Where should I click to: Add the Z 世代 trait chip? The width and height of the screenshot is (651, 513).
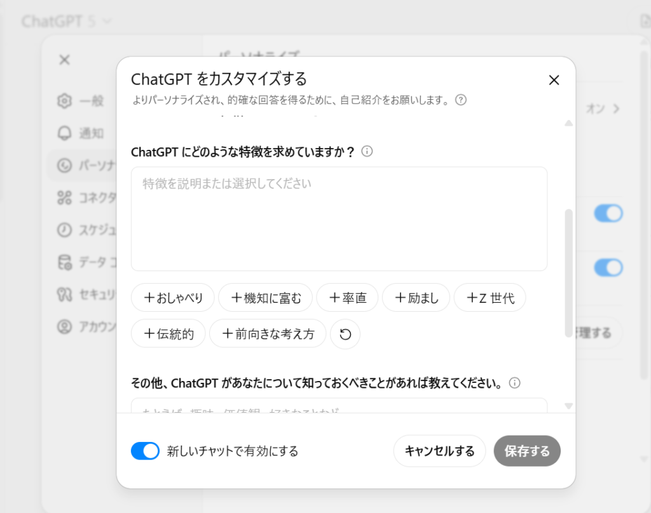click(490, 298)
